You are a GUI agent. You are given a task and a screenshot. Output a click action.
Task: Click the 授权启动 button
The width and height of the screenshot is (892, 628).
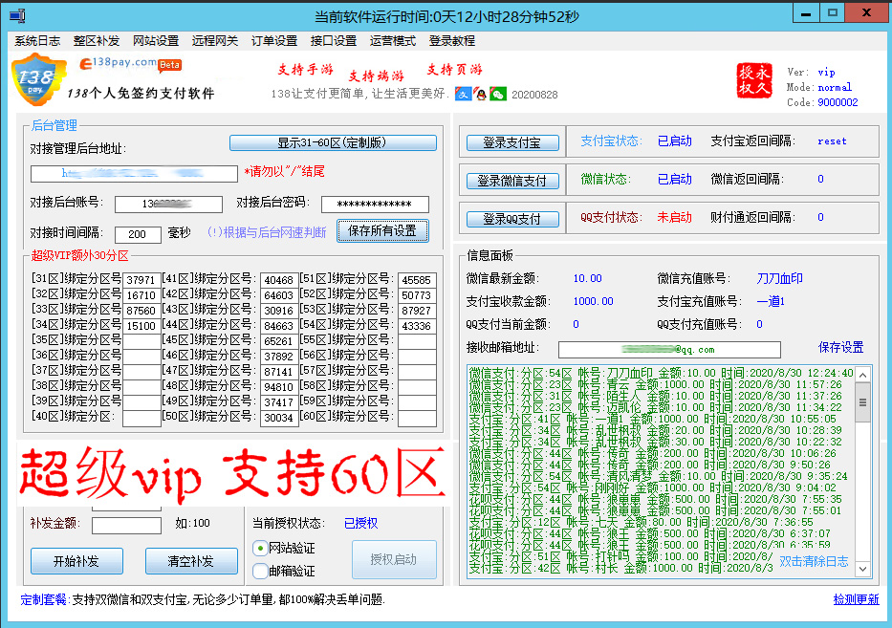pos(394,560)
